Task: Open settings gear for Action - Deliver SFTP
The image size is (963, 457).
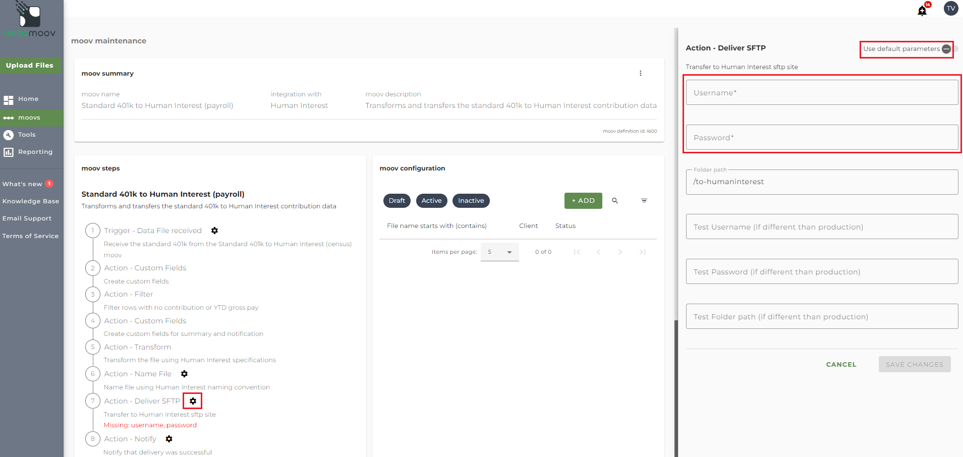Action: point(193,401)
